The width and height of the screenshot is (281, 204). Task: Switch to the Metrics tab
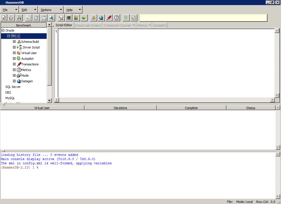tap(144, 26)
